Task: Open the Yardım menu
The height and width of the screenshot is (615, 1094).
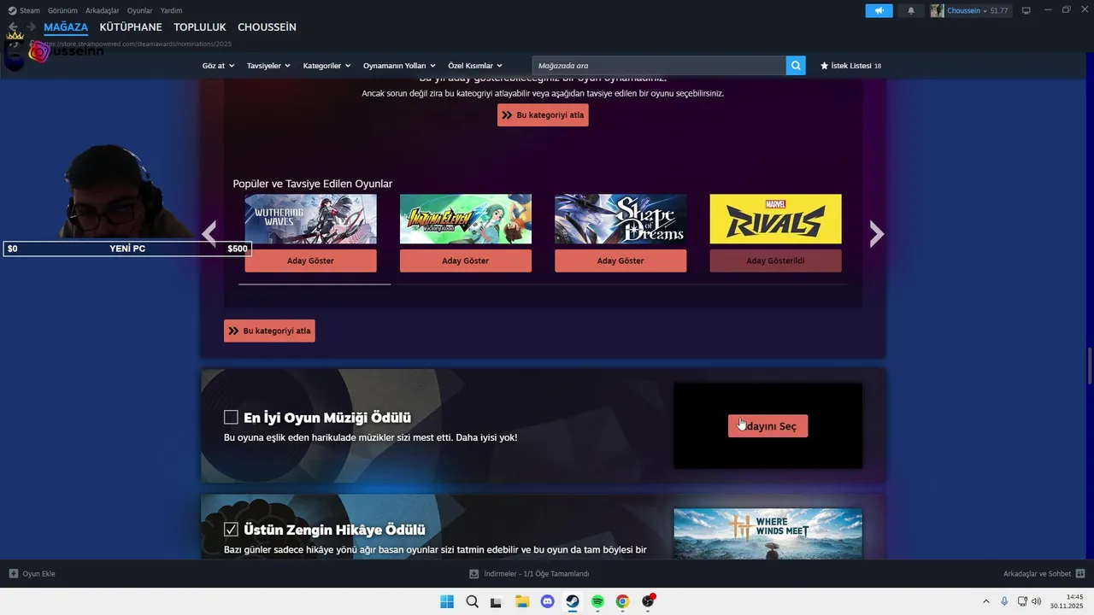Action: (171, 10)
